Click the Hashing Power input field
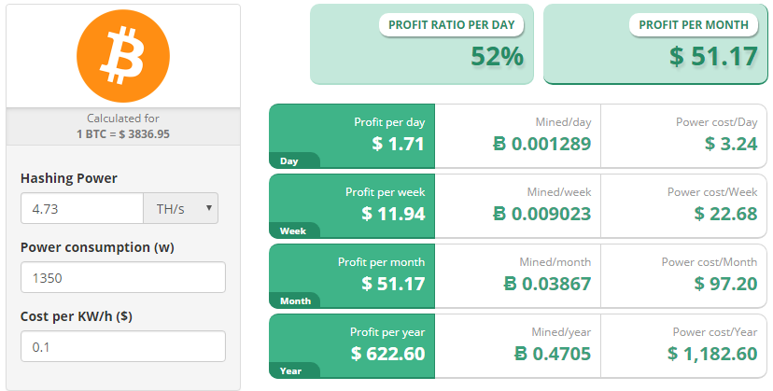773x391 pixels. pos(81,208)
